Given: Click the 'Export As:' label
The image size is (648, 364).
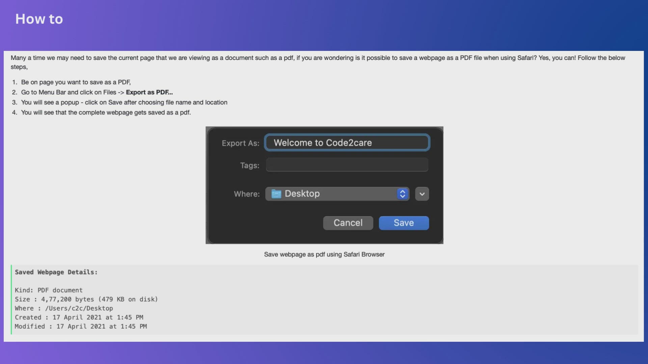Looking at the screenshot, I should (x=240, y=143).
